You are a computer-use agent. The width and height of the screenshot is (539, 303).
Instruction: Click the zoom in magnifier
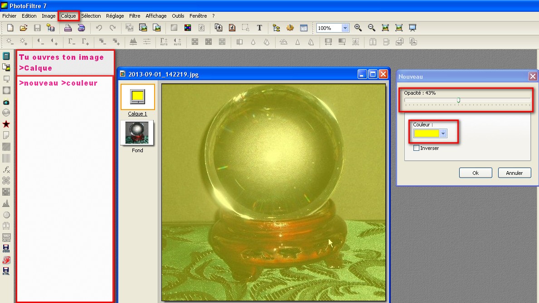[358, 28]
